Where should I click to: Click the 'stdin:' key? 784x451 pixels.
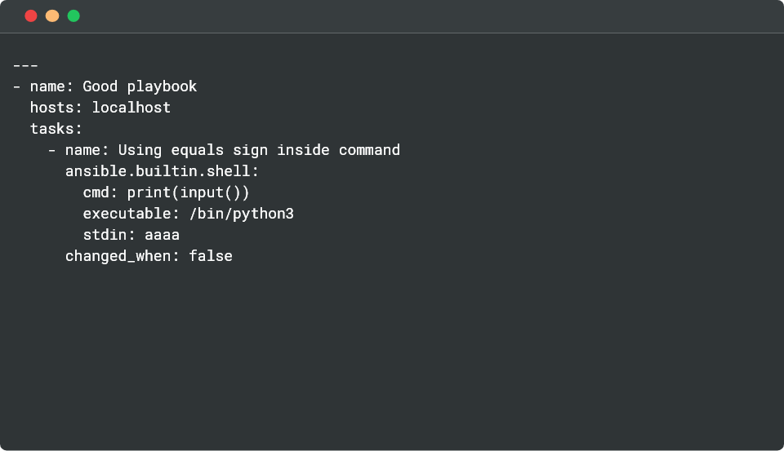(x=109, y=235)
